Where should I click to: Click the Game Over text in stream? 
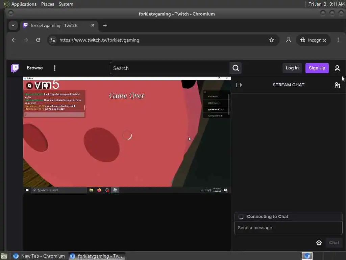(x=127, y=96)
